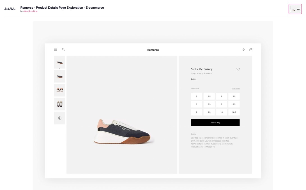Viewport: 306px width, 190px height.
Task: Click the $495 price text
Action: point(193,79)
